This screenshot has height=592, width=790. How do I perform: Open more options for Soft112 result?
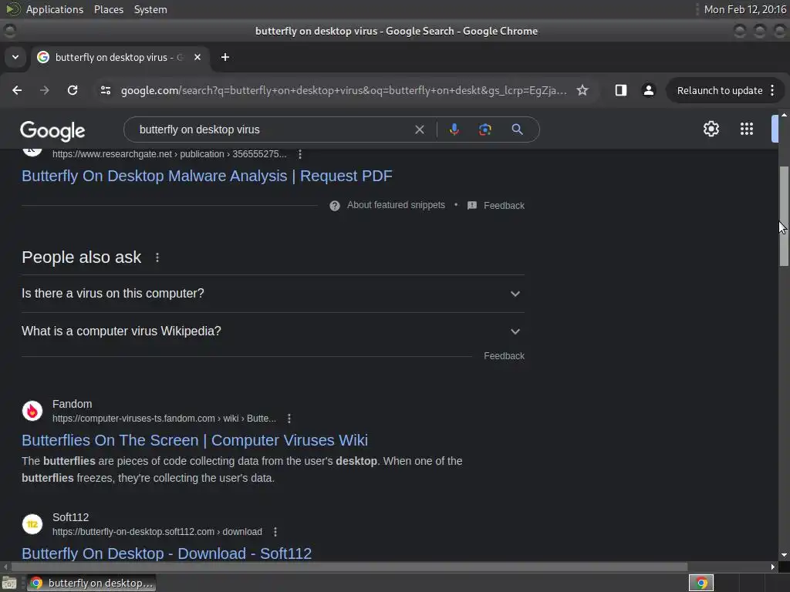pos(275,532)
